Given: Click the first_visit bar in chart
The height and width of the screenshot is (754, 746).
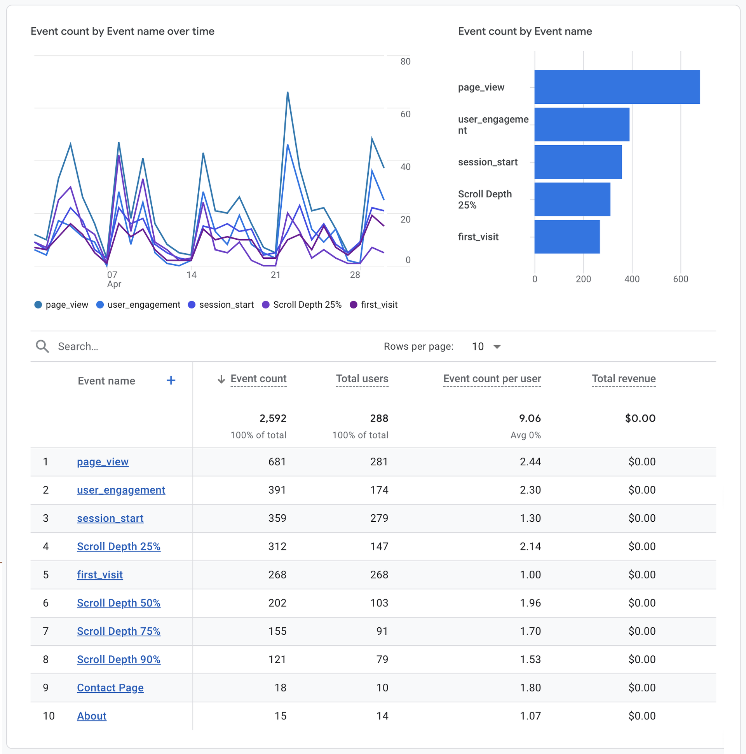Looking at the screenshot, I should [x=567, y=237].
